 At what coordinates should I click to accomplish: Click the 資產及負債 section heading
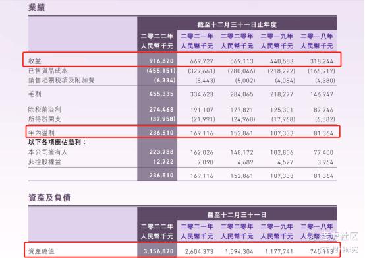[49, 198]
